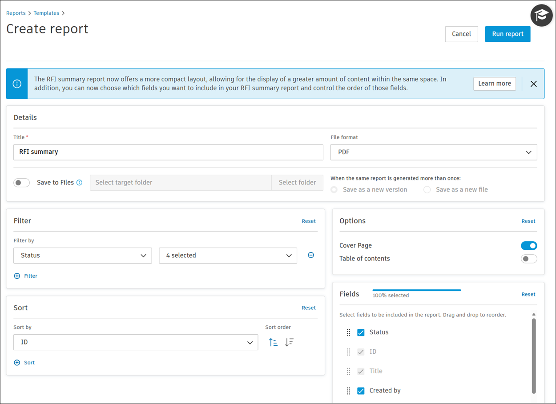The width and height of the screenshot is (556, 404).
Task: Open the Sort by ID dropdown
Action: click(x=136, y=342)
